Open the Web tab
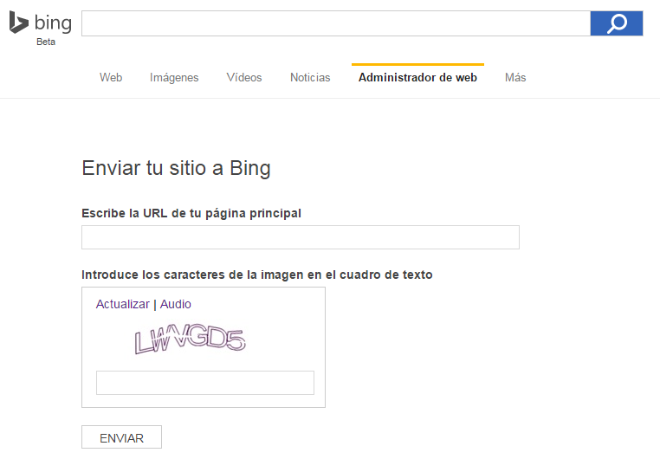 tap(111, 77)
